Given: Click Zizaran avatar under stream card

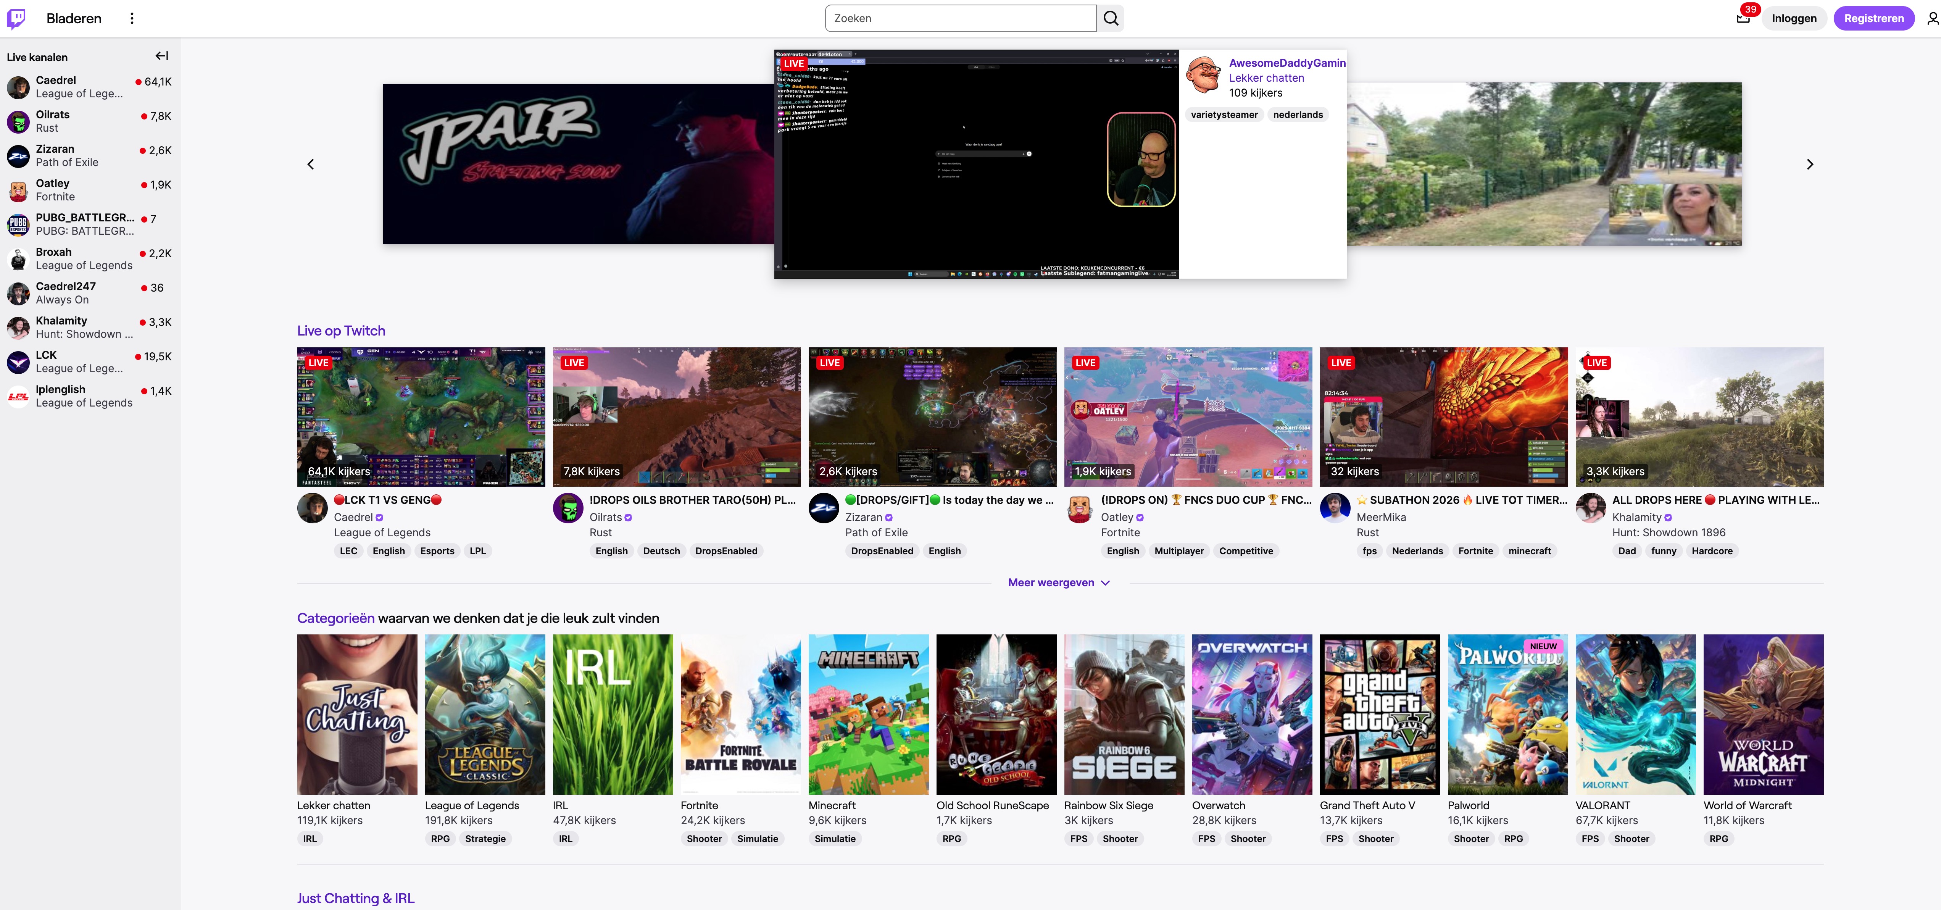Looking at the screenshot, I should (x=824, y=508).
